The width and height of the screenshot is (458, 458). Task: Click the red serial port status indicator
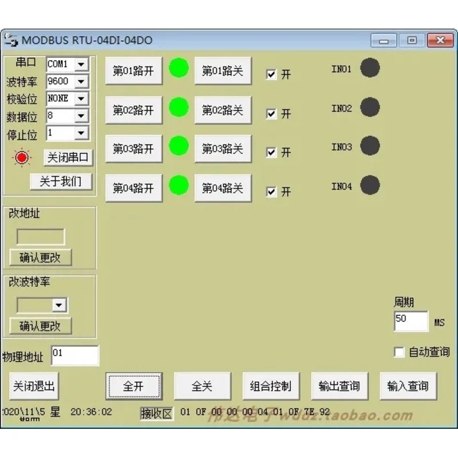22,158
